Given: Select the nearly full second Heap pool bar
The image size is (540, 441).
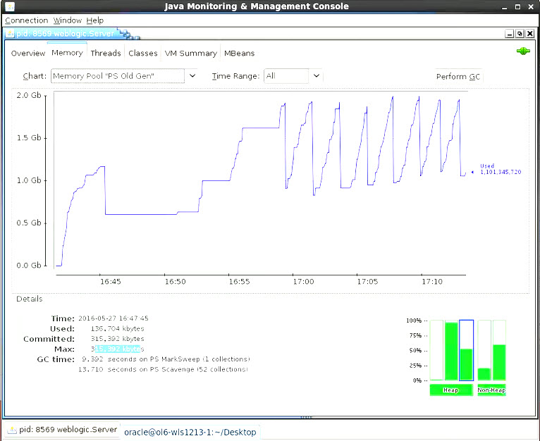Looking at the screenshot, I should tap(451, 350).
